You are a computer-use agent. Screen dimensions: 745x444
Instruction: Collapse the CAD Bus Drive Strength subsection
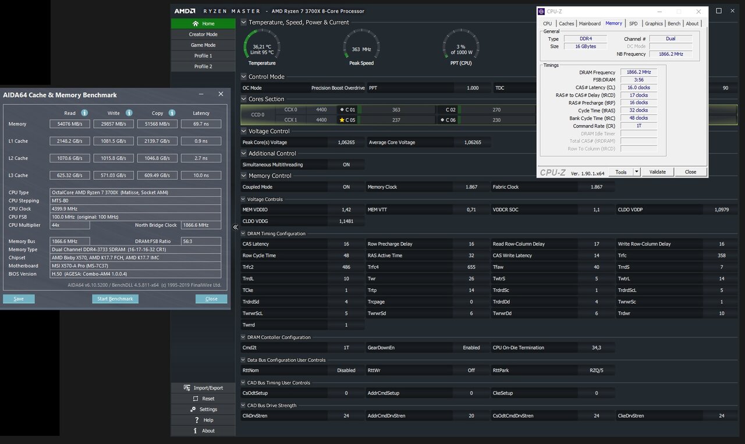(x=243, y=406)
